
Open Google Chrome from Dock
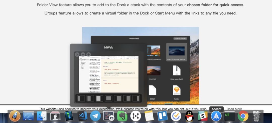pyautogui.click(x=243, y=116)
